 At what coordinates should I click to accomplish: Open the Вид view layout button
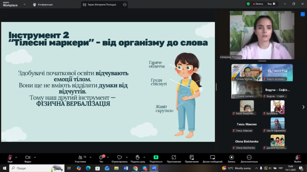pos(271,4)
